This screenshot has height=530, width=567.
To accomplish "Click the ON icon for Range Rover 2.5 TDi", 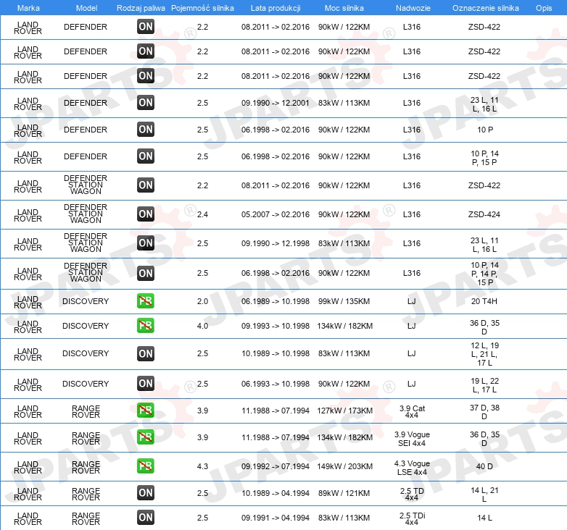I will [146, 518].
